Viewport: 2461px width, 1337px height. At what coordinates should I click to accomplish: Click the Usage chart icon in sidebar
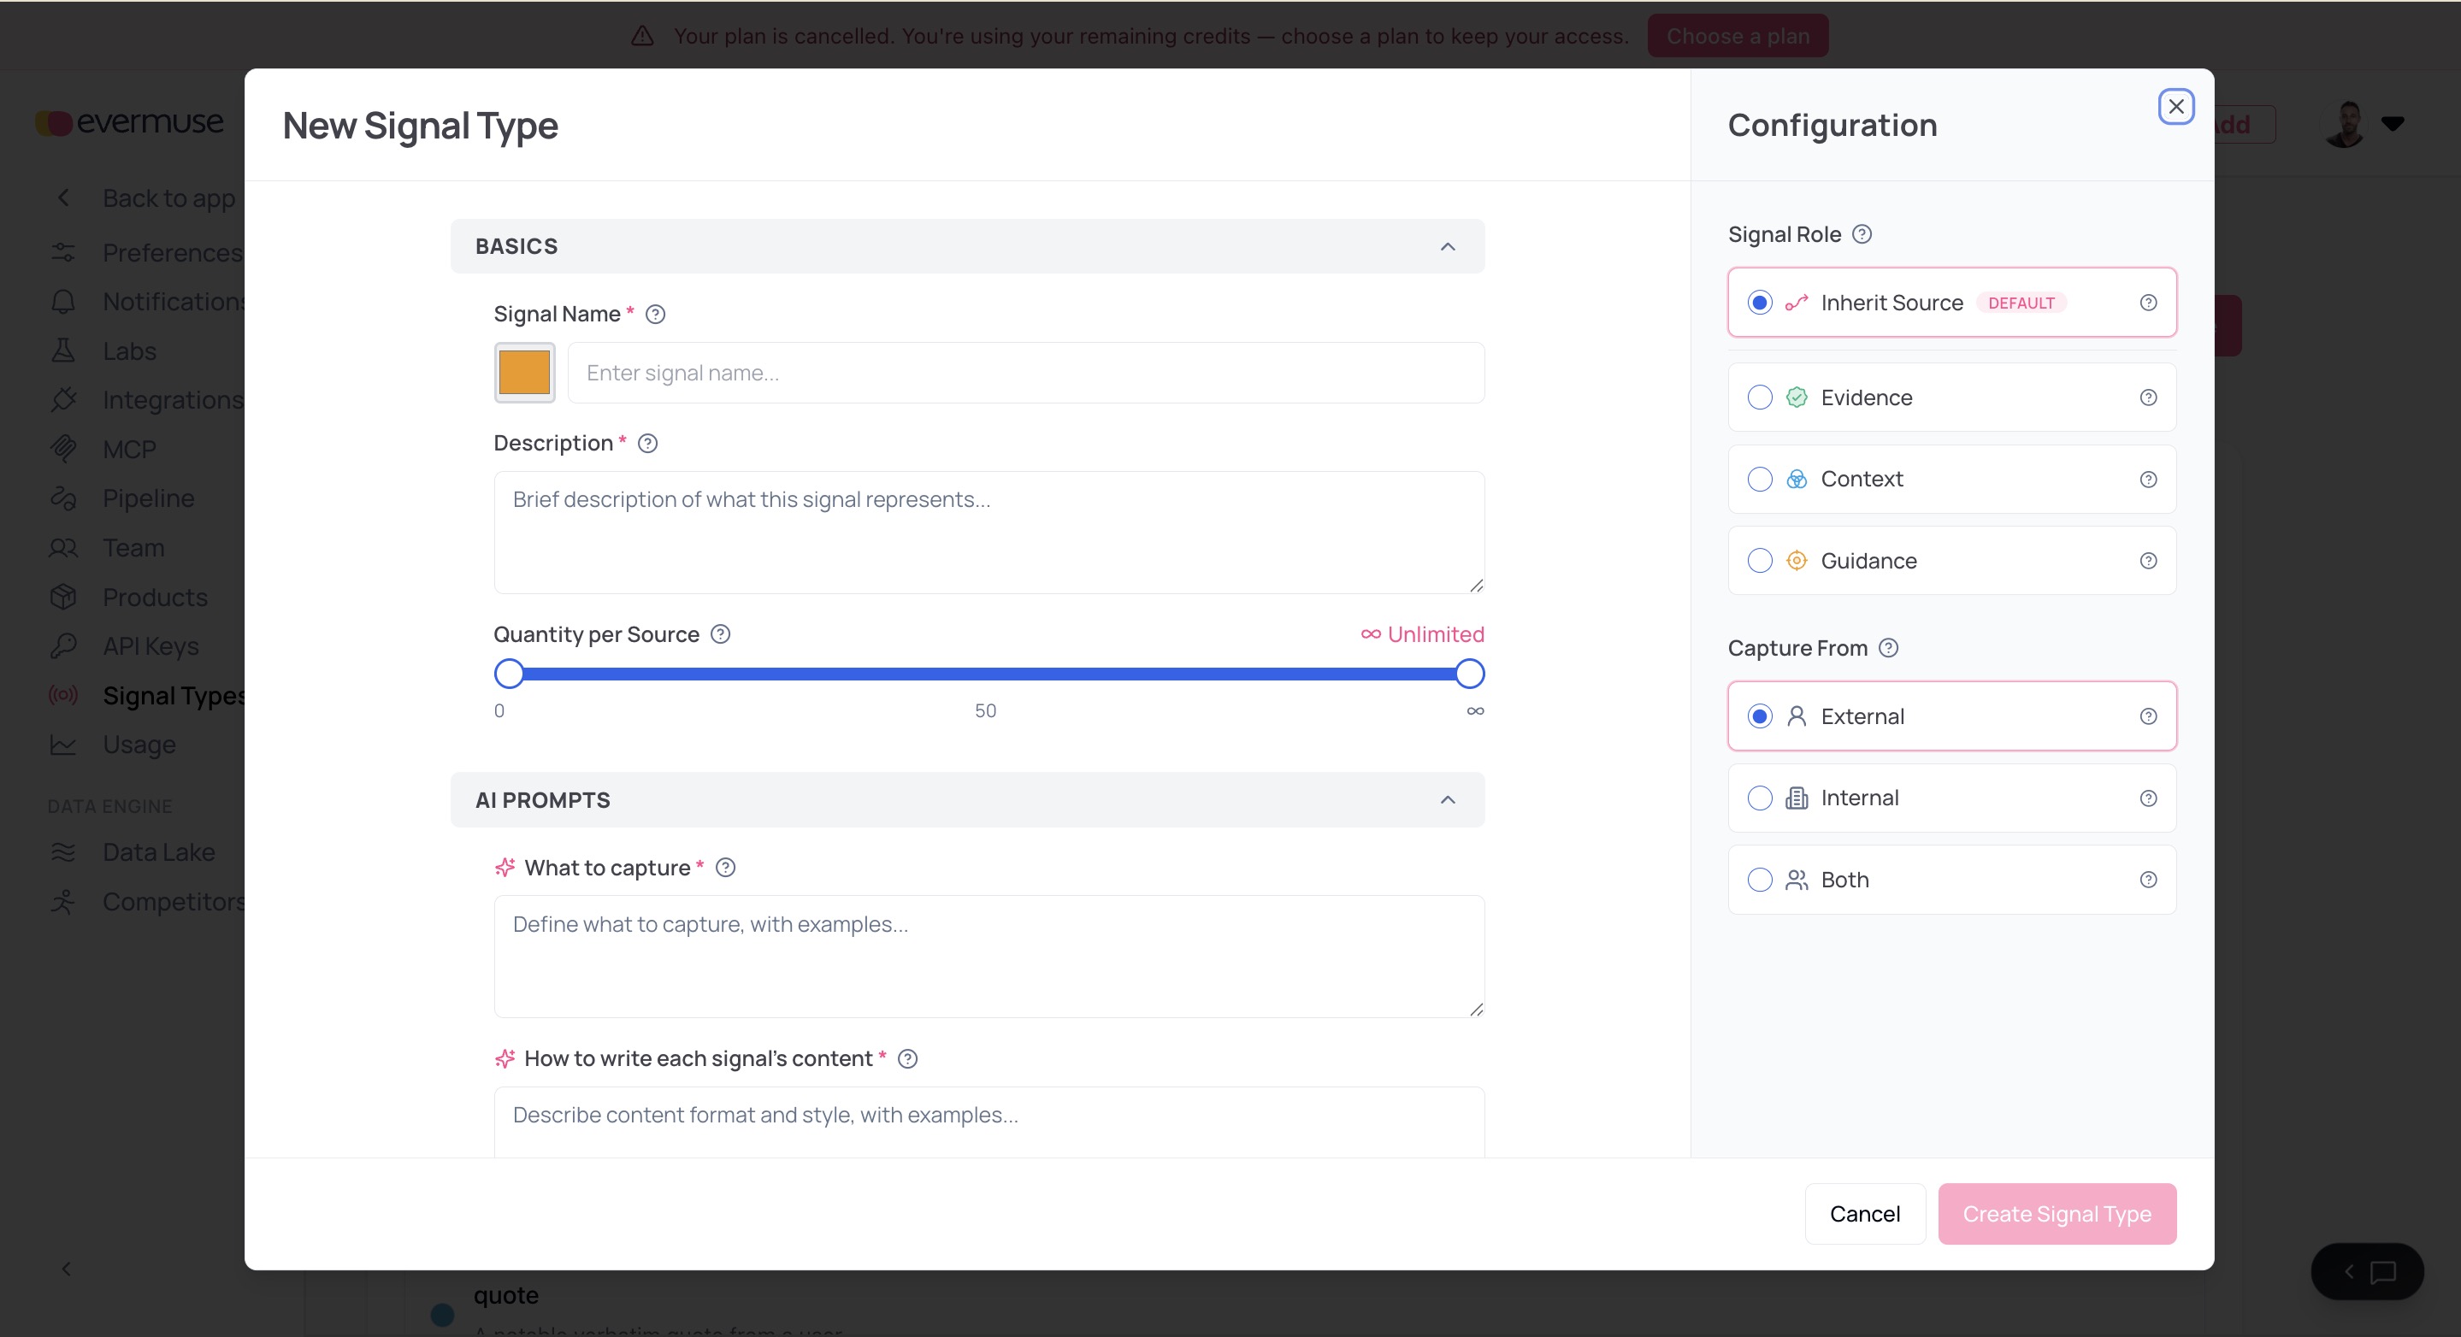63,744
